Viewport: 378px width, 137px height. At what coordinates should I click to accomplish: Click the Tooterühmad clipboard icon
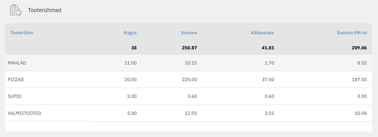tap(15, 10)
